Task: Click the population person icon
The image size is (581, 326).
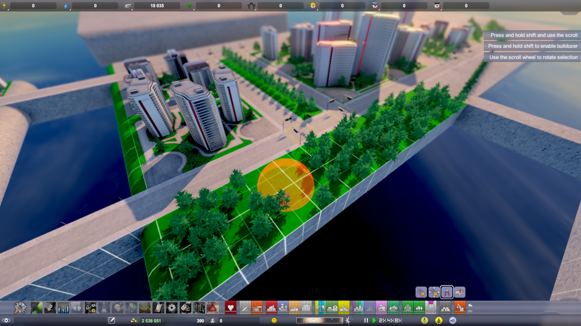Action: point(213,320)
